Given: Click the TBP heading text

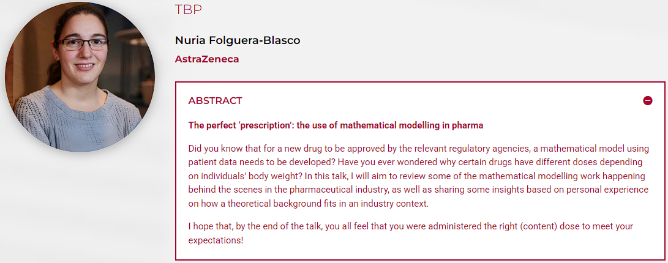Looking at the screenshot, I should click(188, 10).
